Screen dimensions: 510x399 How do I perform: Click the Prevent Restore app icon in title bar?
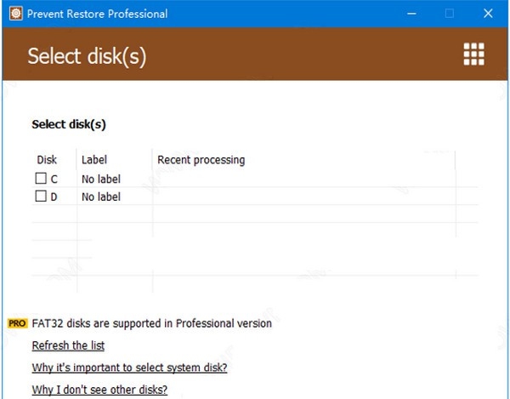pos(15,14)
